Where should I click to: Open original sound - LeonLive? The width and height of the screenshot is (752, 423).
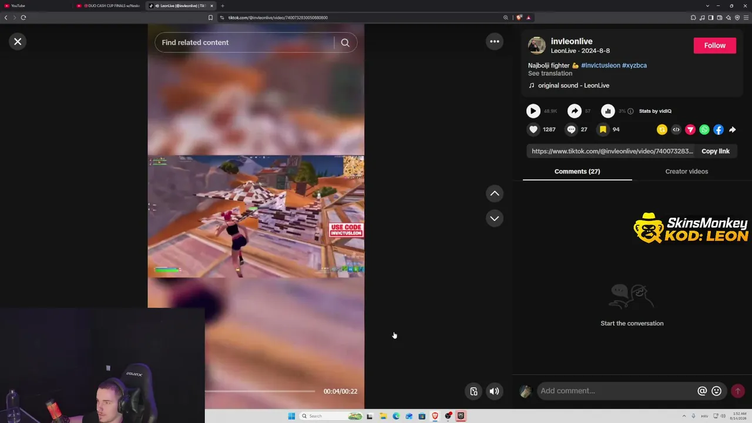573,85
